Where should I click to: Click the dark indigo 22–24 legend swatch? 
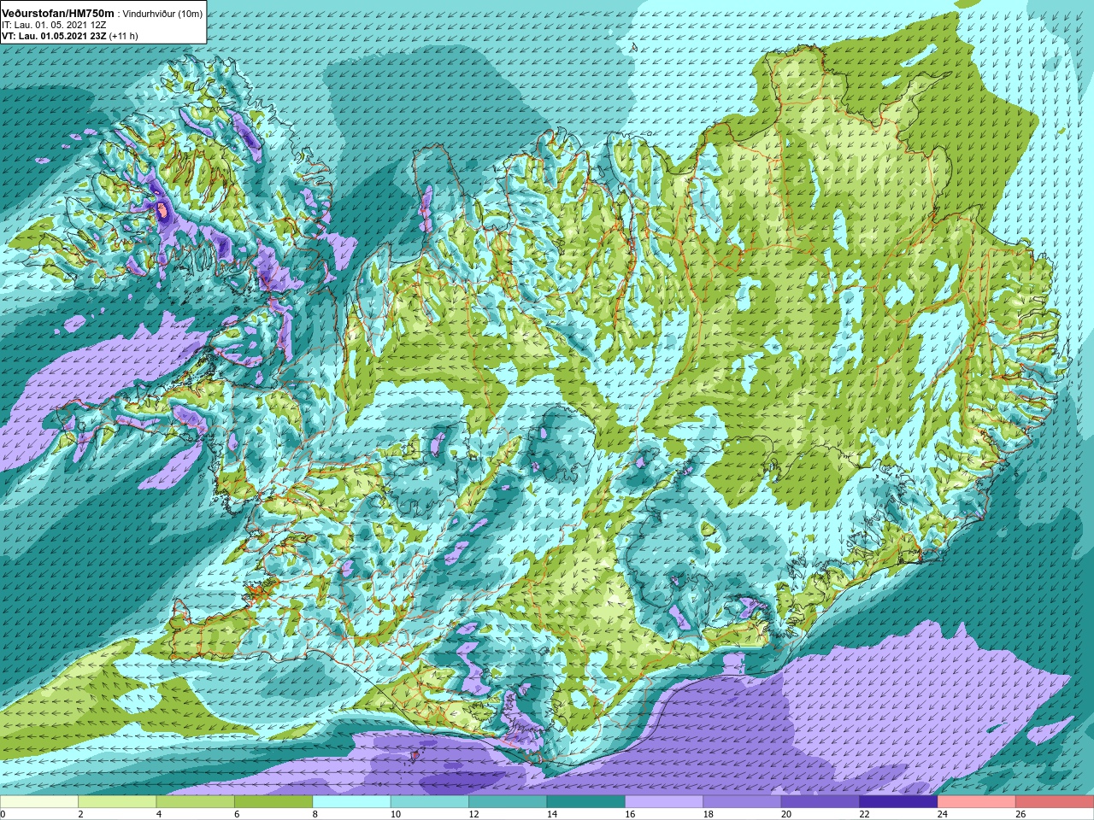coord(899,802)
